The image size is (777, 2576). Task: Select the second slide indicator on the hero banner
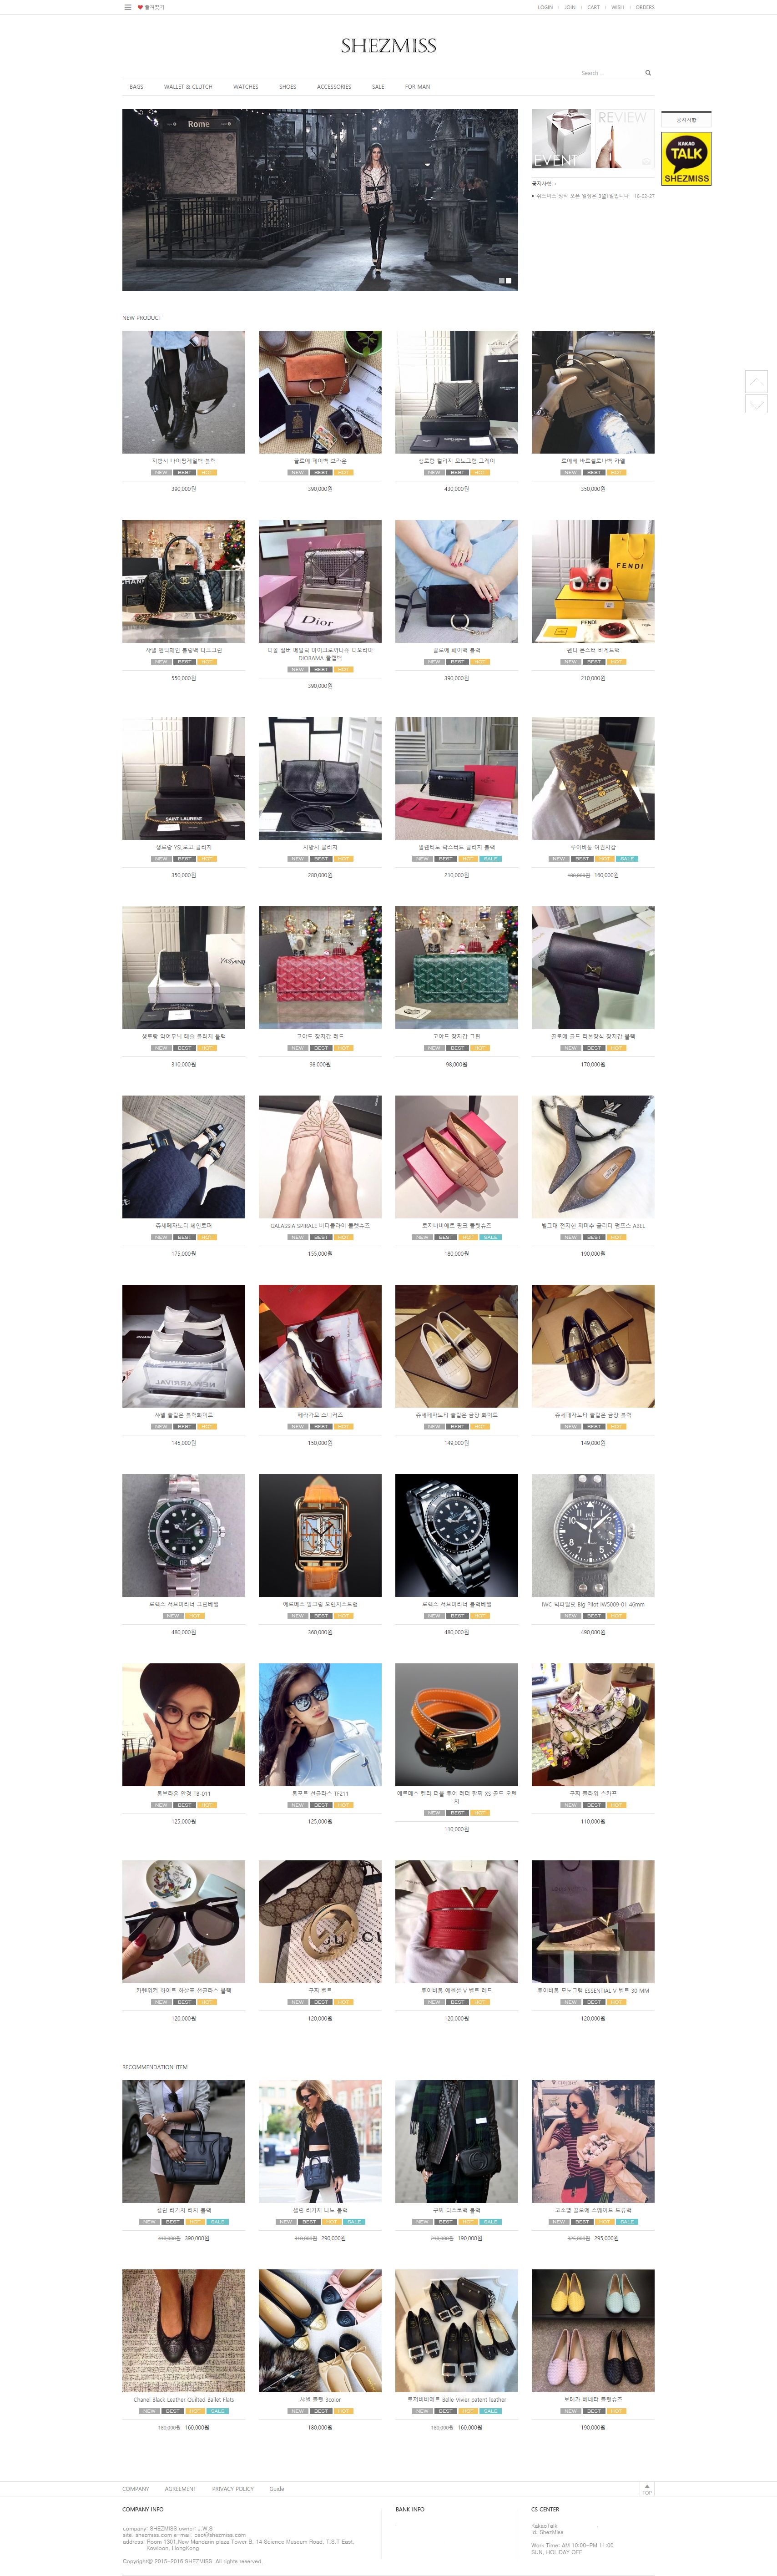509,281
